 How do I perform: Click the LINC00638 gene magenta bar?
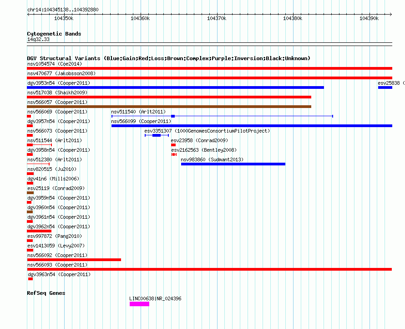click(x=140, y=304)
